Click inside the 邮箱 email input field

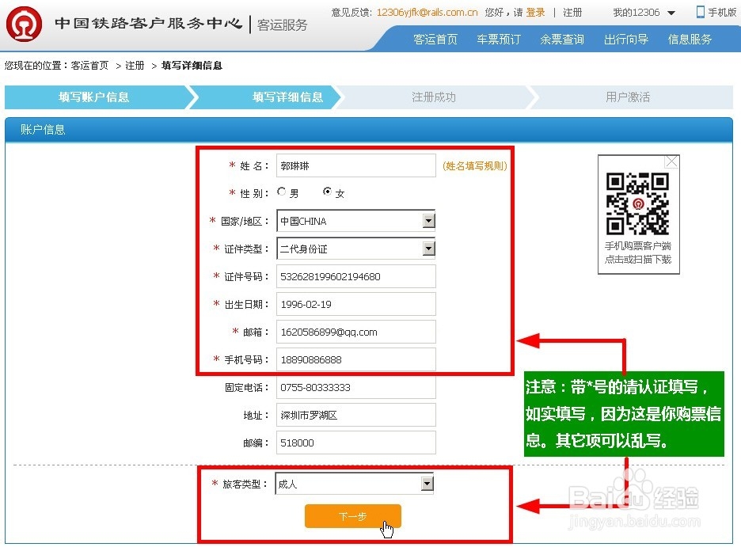(355, 331)
